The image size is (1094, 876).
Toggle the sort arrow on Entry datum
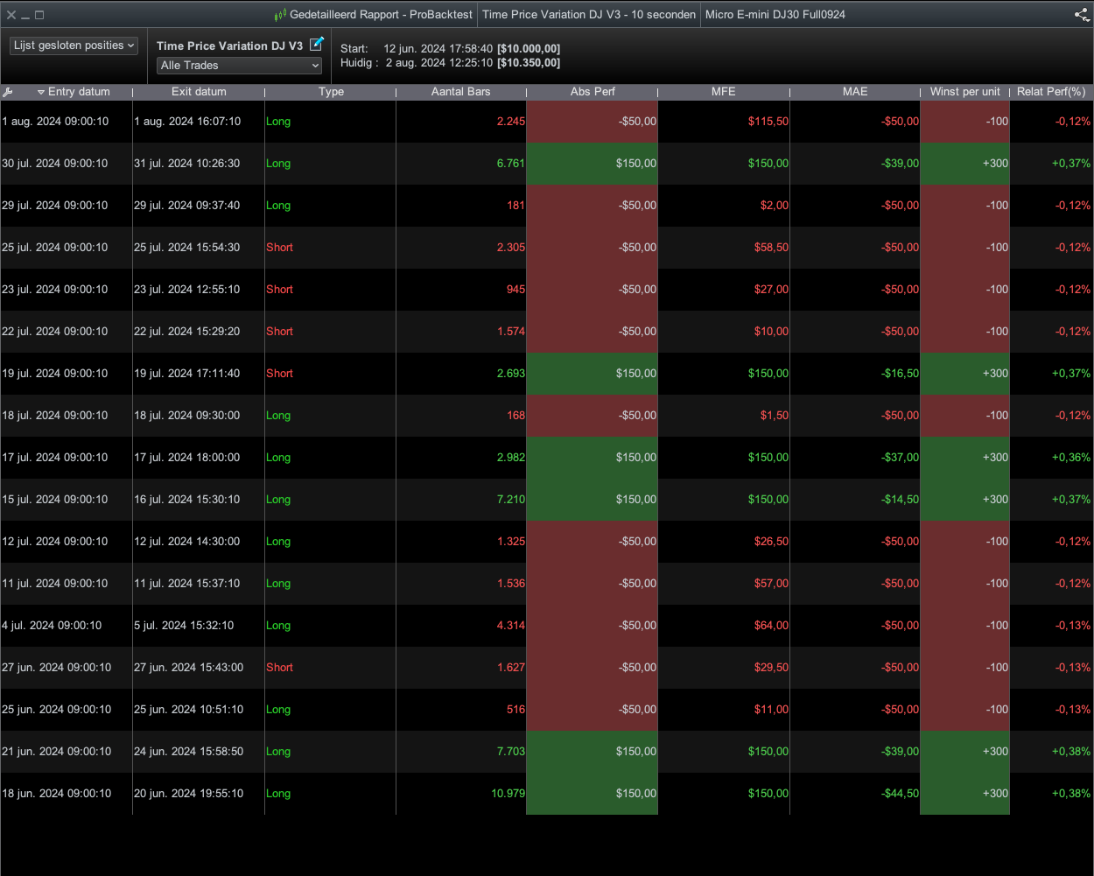pos(41,92)
